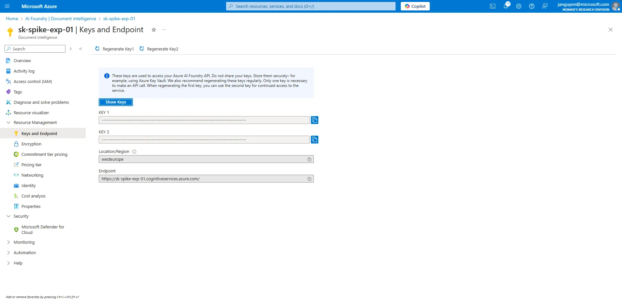Click the Regenerate Key1 refresh icon
Viewport: 622px width, 299px height.
click(x=97, y=48)
